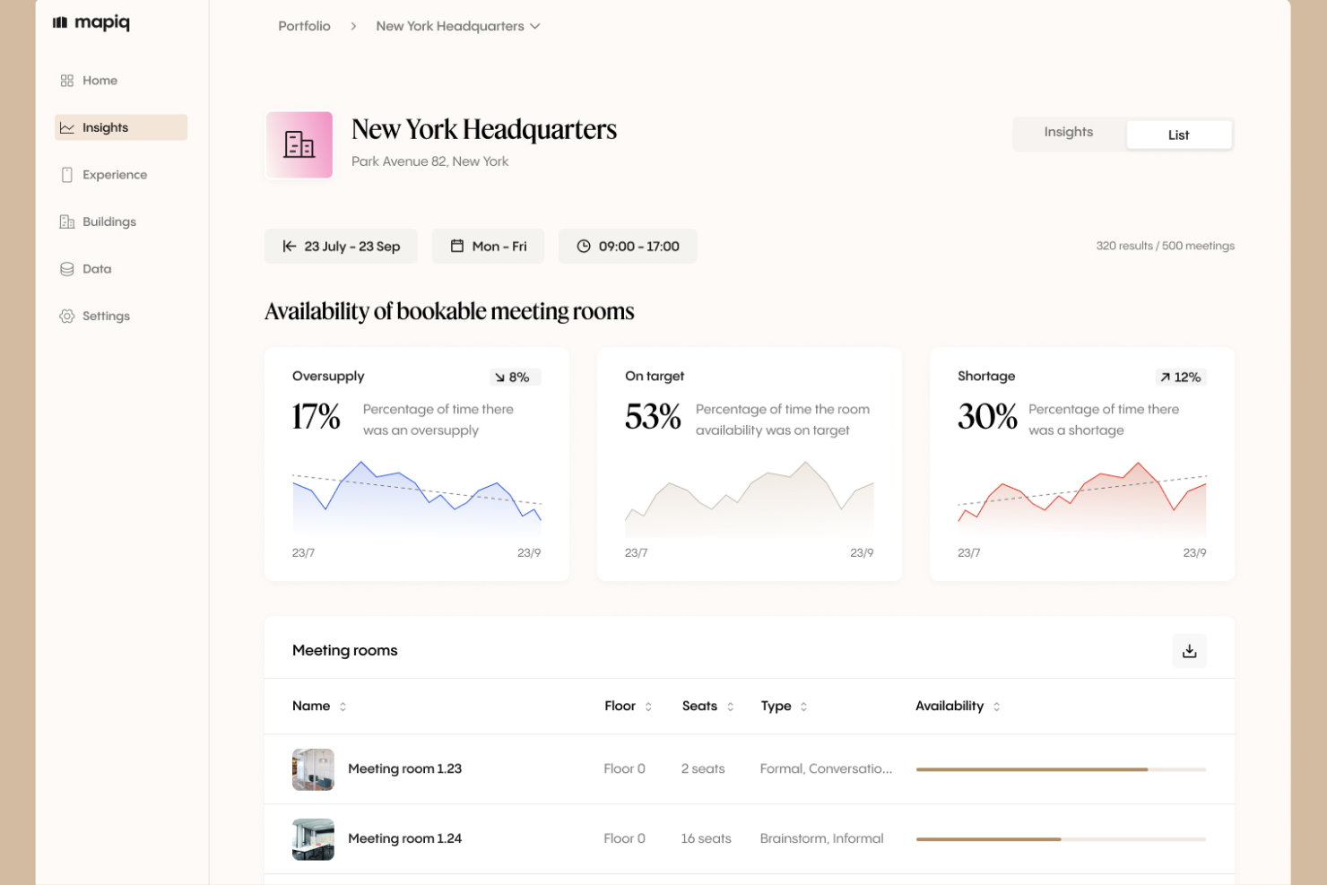Click the On target chart

click(x=750, y=499)
